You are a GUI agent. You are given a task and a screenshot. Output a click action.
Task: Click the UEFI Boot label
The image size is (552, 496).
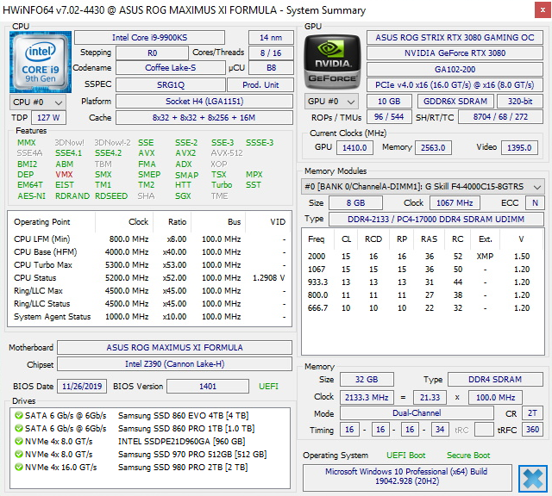click(x=406, y=456)
